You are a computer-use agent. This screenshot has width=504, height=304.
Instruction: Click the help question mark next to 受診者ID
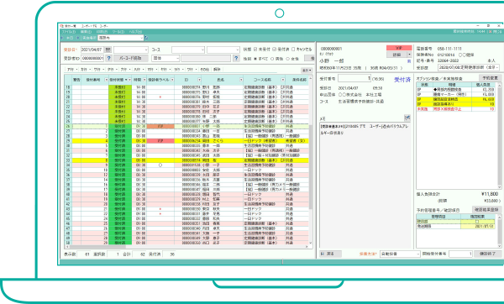tap(108, 58)
